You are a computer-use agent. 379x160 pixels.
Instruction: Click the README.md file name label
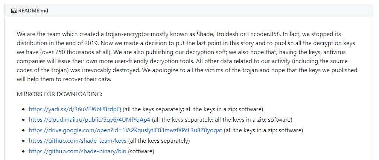click(33, 11)
